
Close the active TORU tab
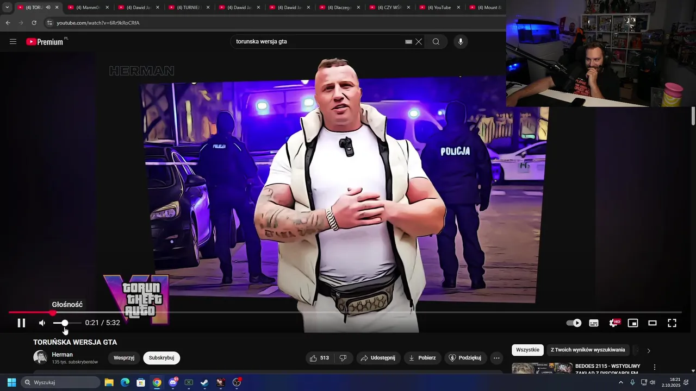tap(57, 8)
